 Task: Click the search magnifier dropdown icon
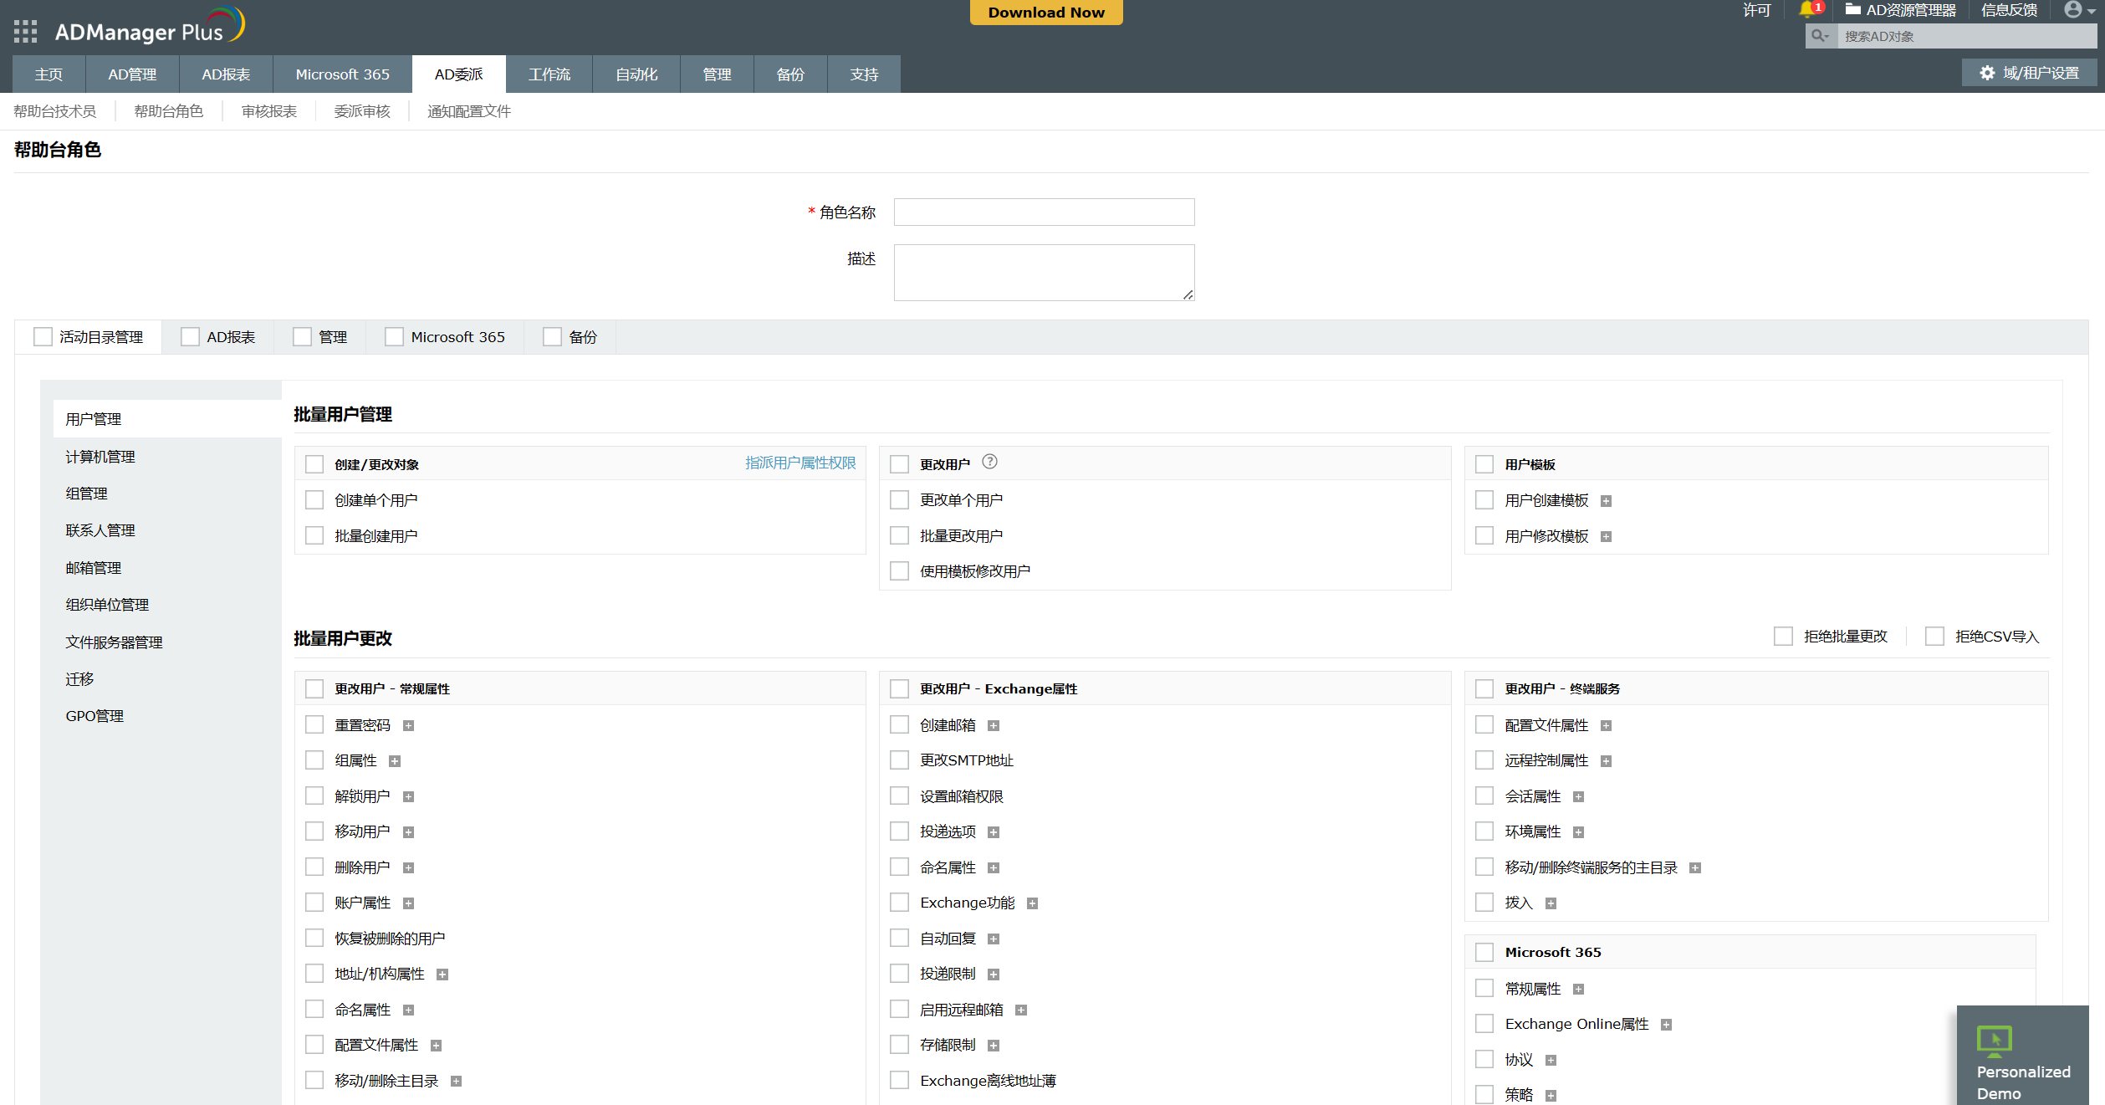pos(1820,36)
